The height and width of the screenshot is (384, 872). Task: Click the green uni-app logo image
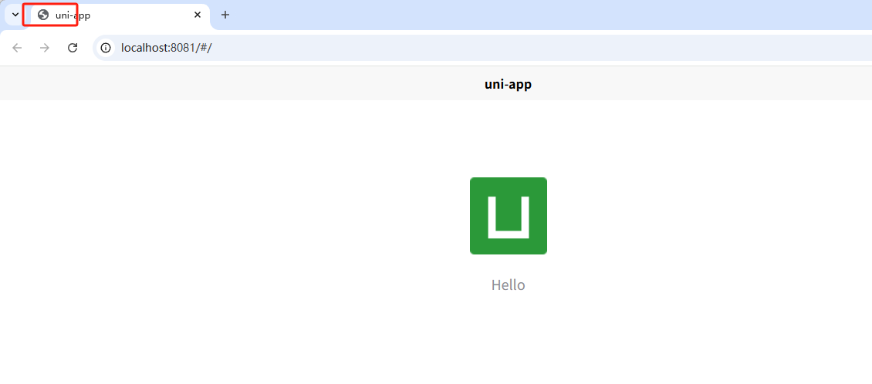509,216
